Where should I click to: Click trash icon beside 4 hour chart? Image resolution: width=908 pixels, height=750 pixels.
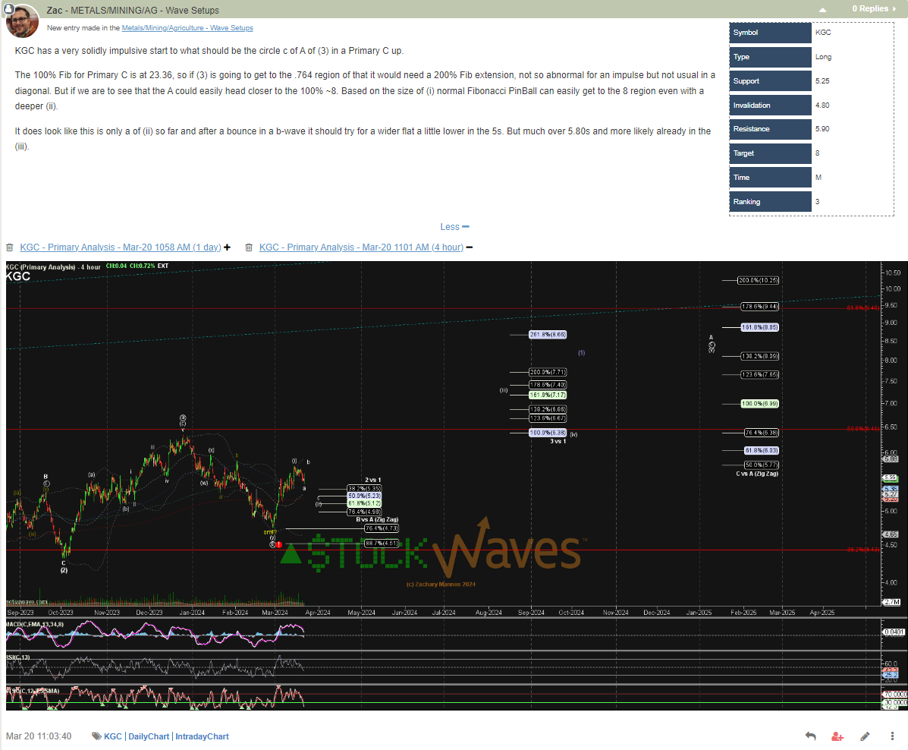(249, 247)
